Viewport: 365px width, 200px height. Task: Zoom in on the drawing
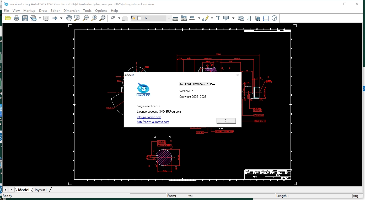(x=94, y=18)
